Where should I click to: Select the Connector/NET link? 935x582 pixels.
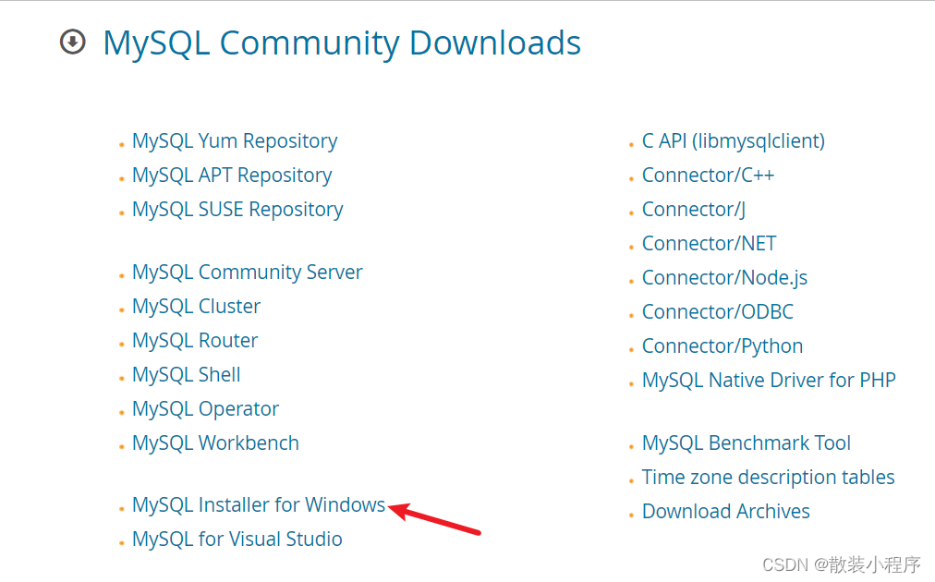pos(710,243)
